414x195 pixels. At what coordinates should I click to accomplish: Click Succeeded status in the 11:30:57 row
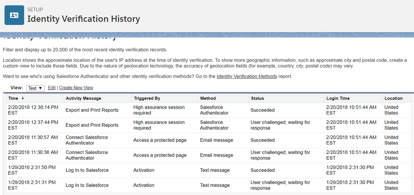click(x=263, y=140)
